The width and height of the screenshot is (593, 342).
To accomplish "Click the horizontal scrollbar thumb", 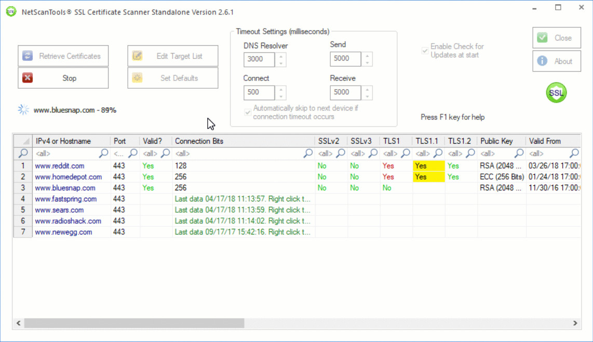I will [x=134, y=323].
